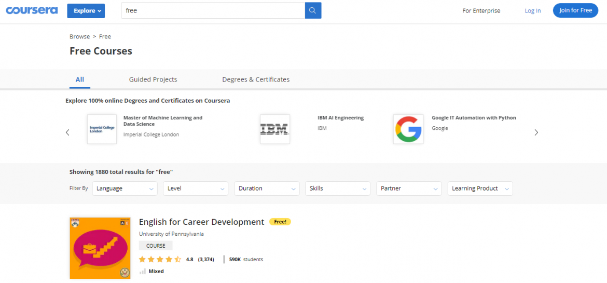Image resolution: width=607 pixels, height=283 pixels.
Task: Expand the Duration filter
Action: [267, 188]
